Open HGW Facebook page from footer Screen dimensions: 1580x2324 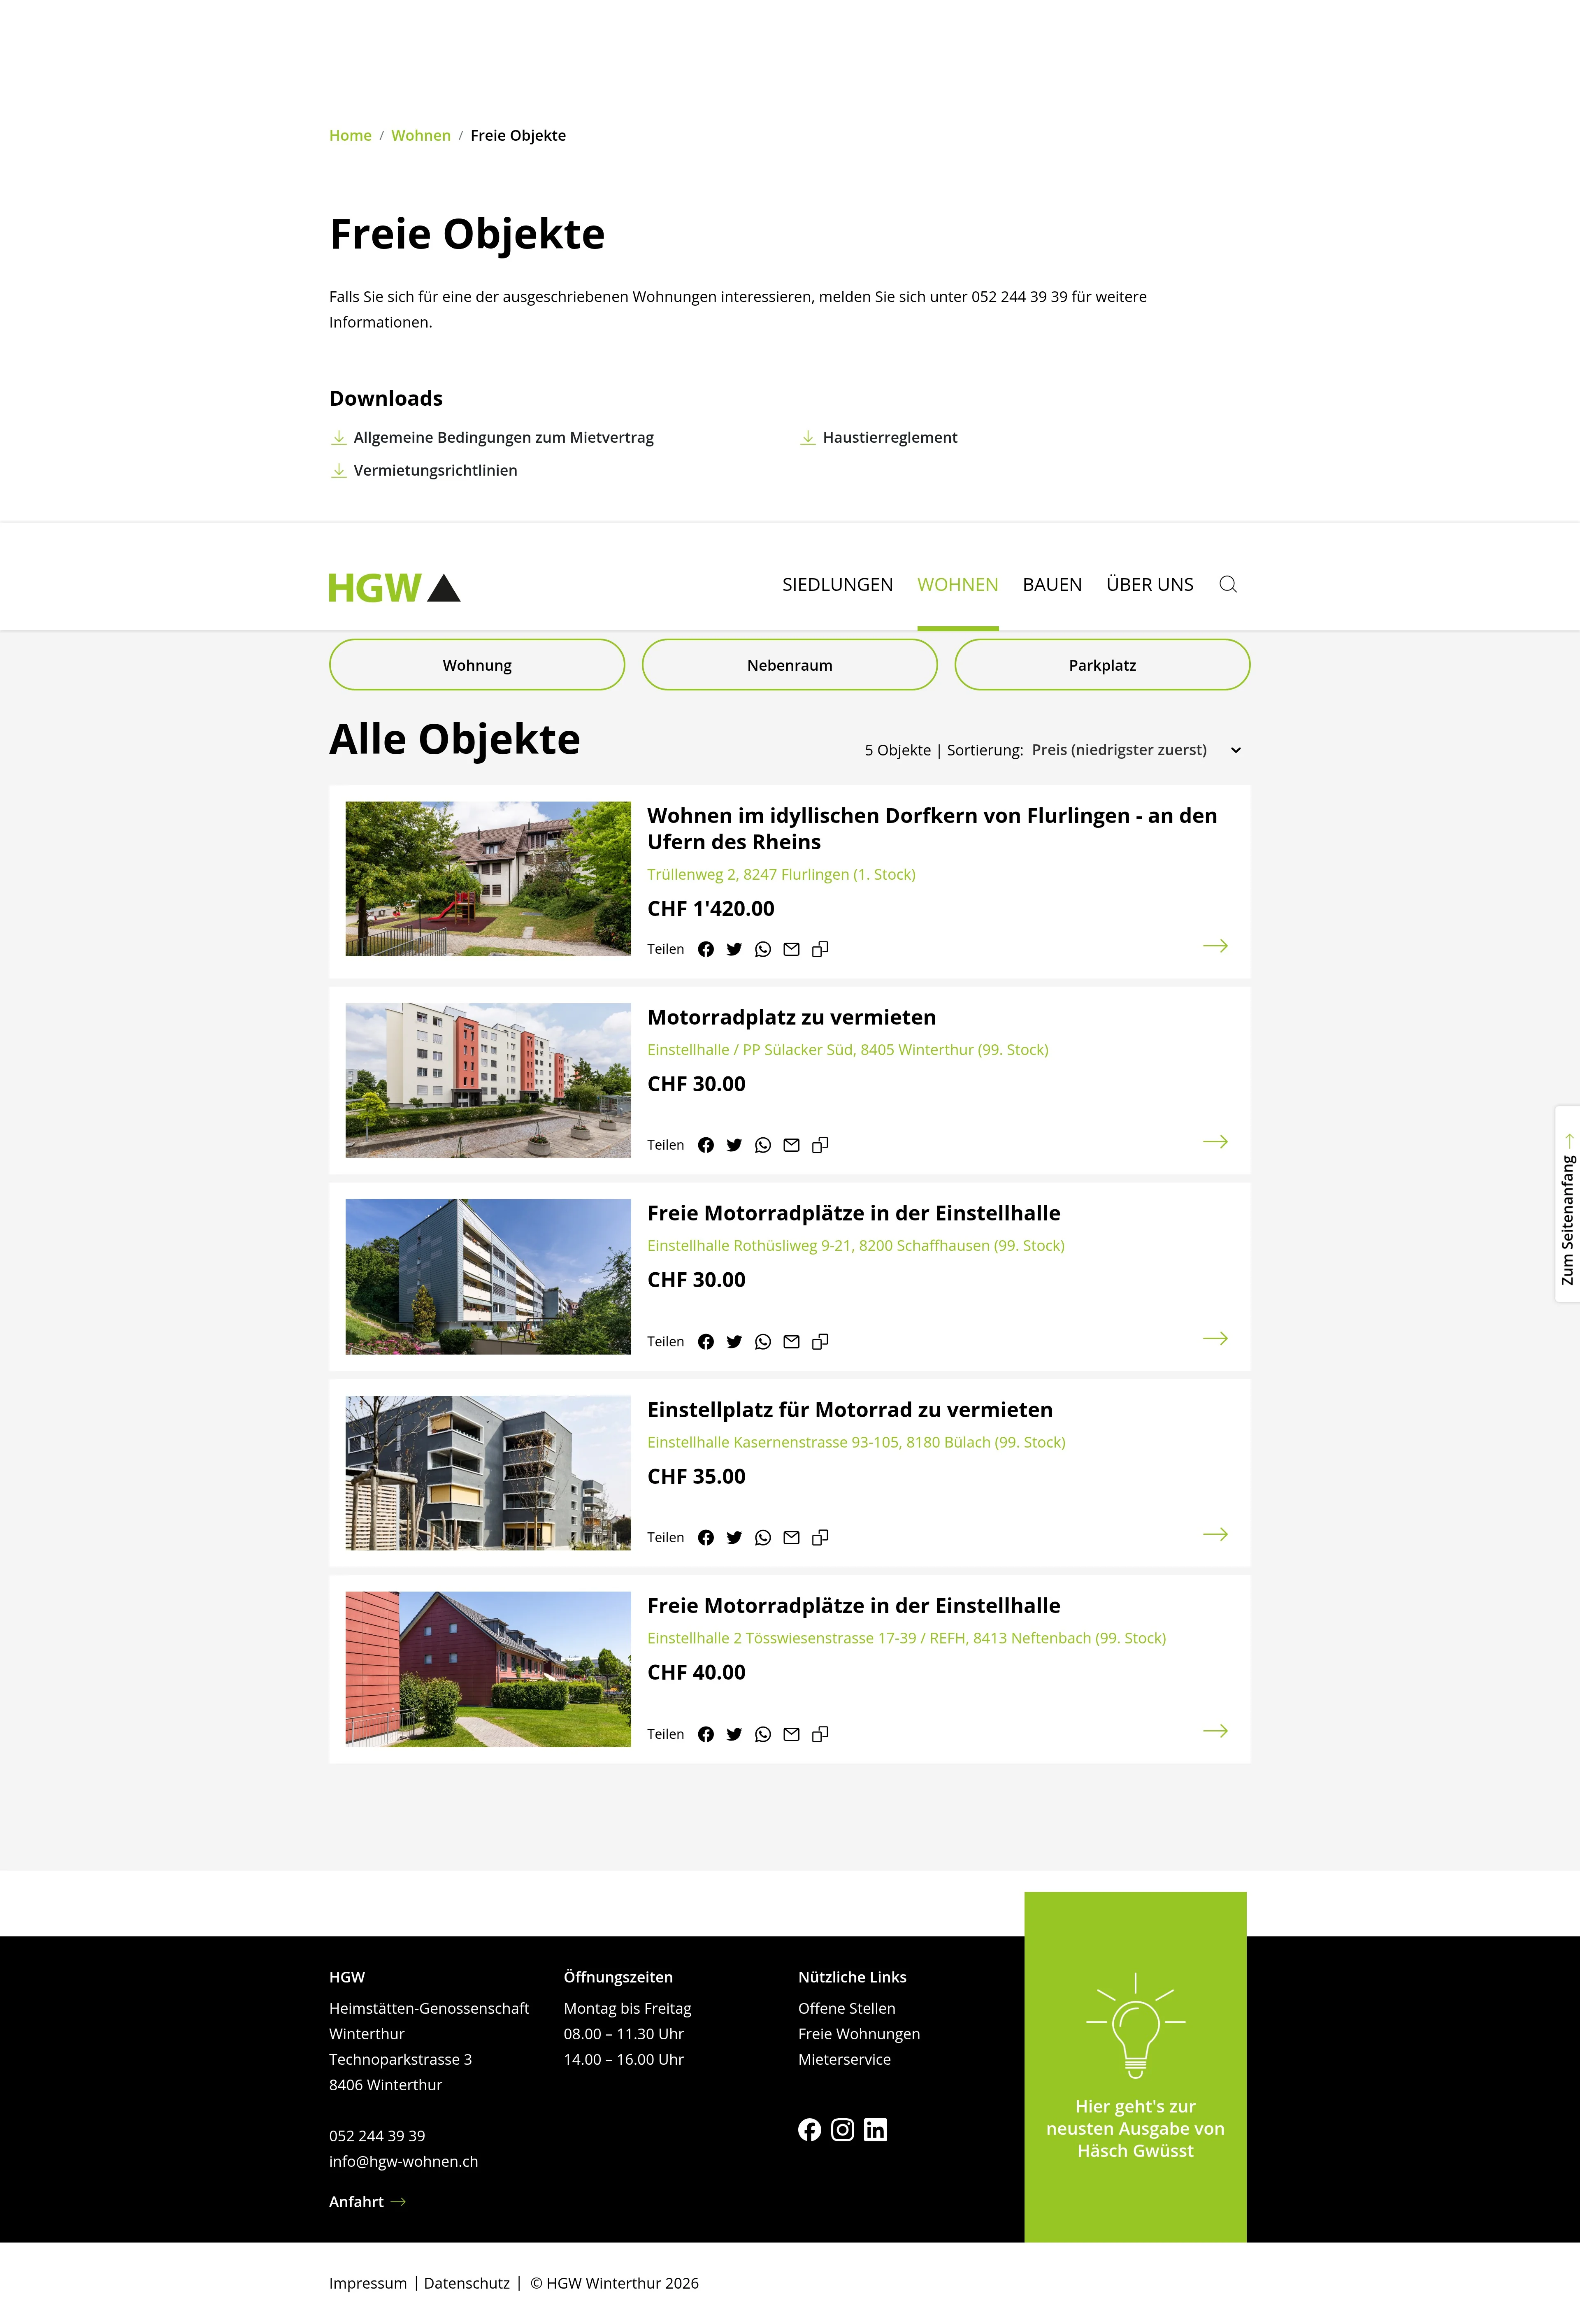(810, 2130)
